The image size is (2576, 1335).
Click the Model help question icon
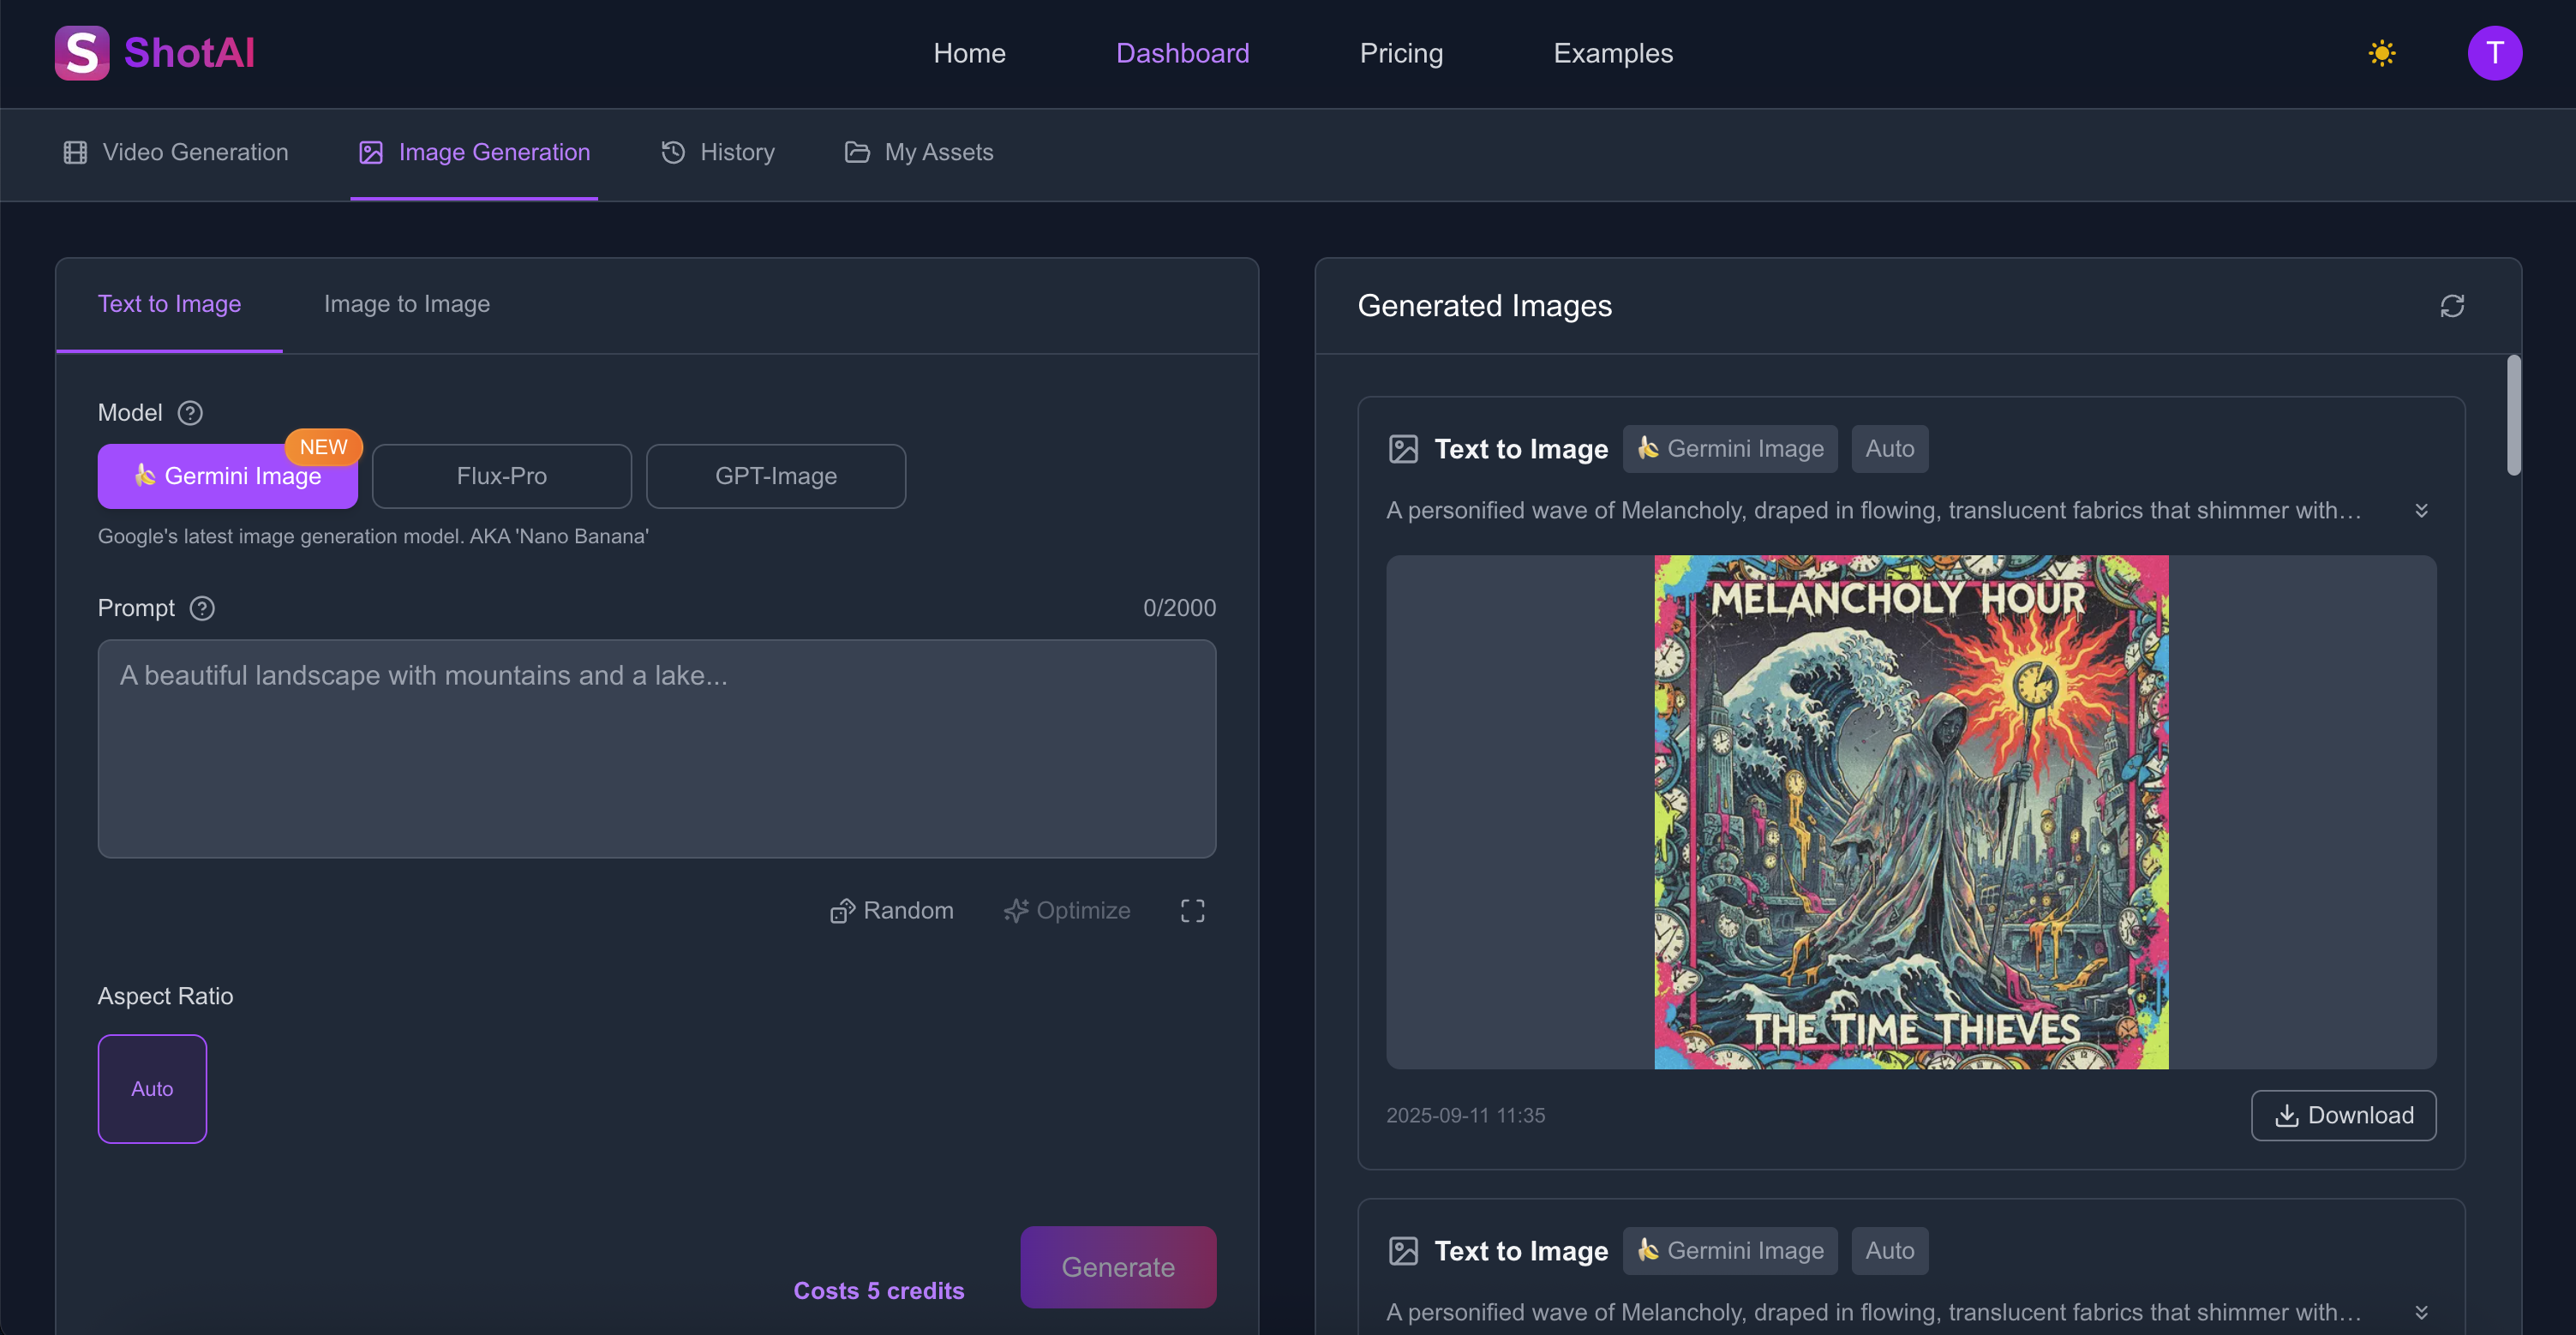tap(190, 413)
